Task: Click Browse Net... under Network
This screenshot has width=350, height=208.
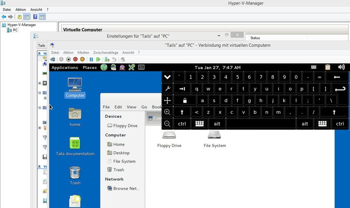Action: 124,188
